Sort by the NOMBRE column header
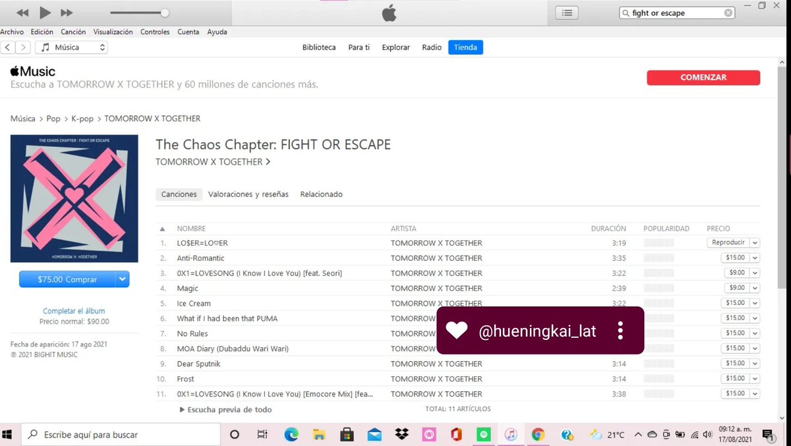This screenshot has height=446, width=791. point(191,229)
